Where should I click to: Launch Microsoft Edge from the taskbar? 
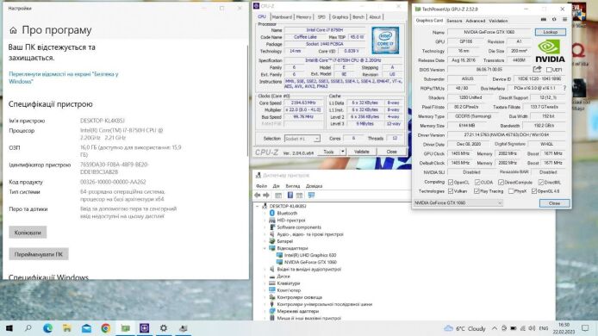click(x=47, y=328)
